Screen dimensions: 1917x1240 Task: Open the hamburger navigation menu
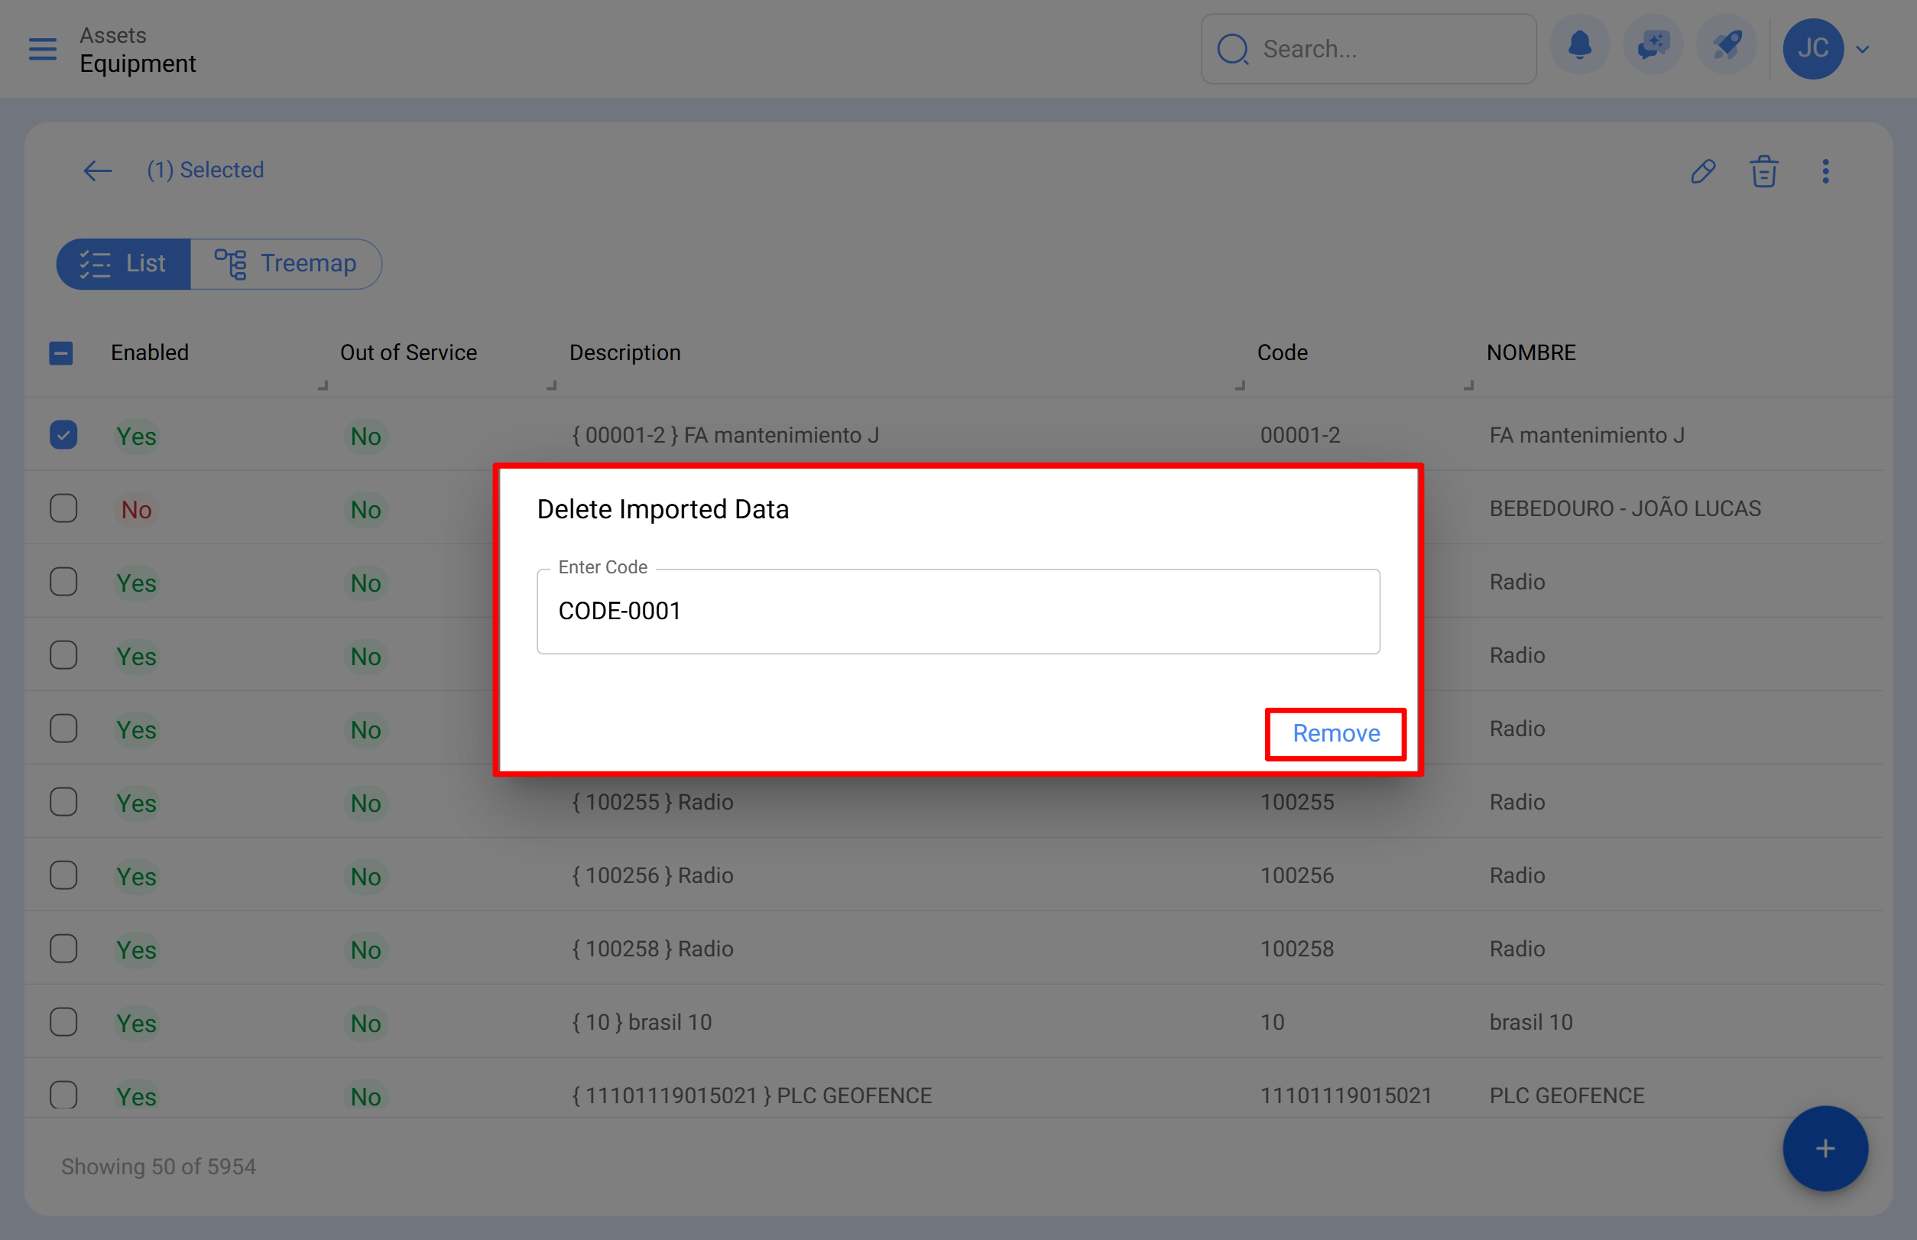coord(43,49)
